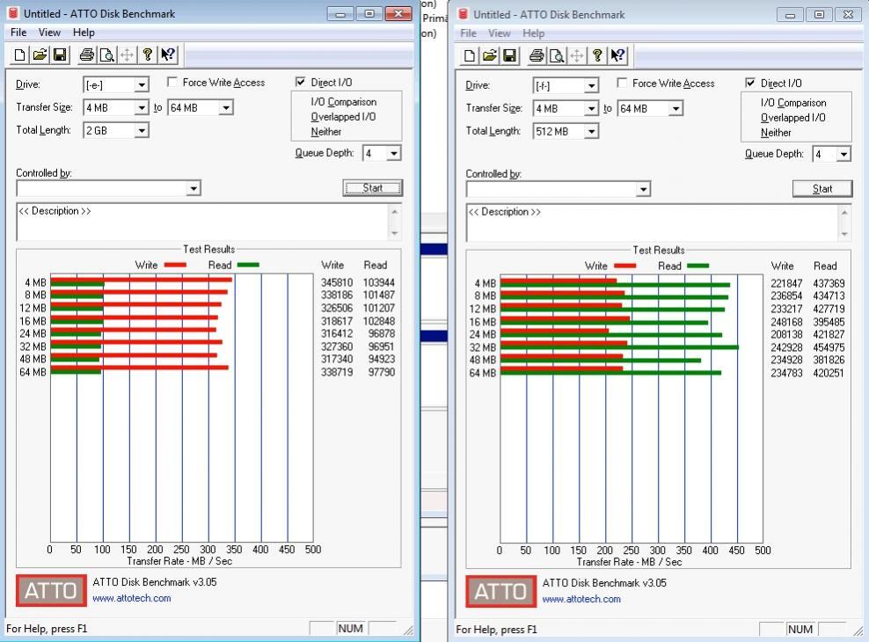Click context help pointer icon in right window
This screenshot has height=642, width=869.
coord(617,55)
